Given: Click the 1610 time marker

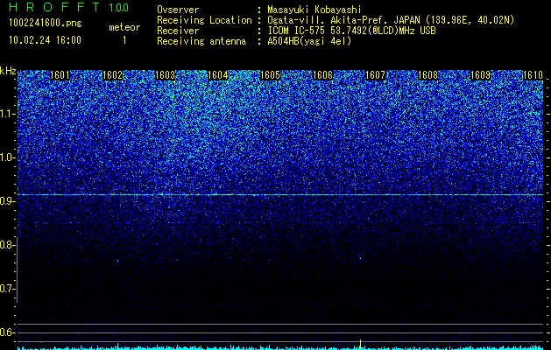Looking at the screenshot, I should (533, 75).
